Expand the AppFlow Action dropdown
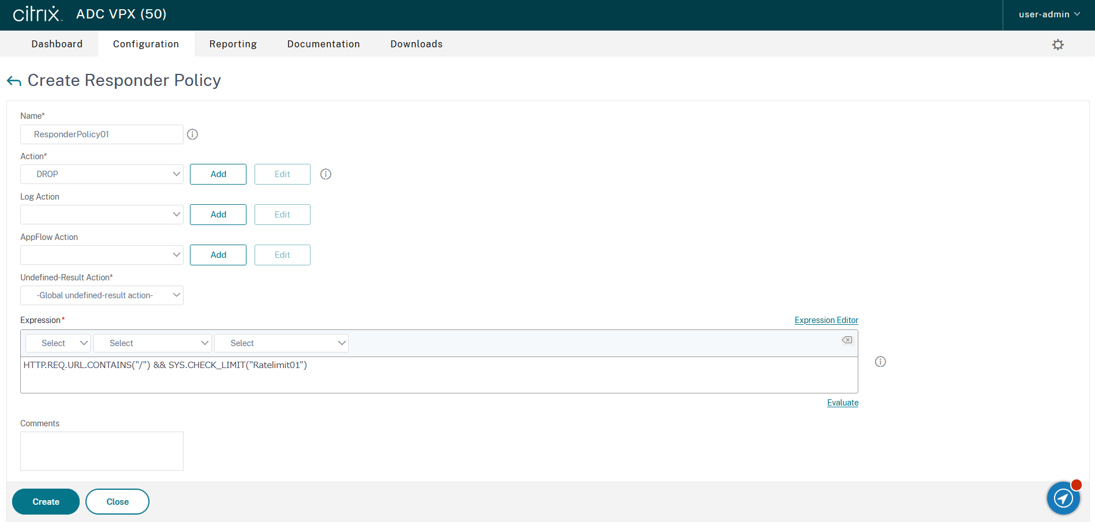Viewport: 1095px width, 529px height. 102,255
